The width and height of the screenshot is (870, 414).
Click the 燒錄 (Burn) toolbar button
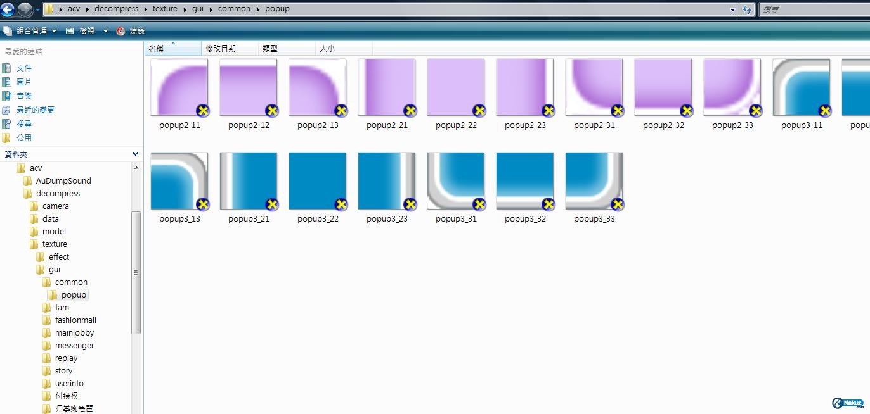point(131,30)
